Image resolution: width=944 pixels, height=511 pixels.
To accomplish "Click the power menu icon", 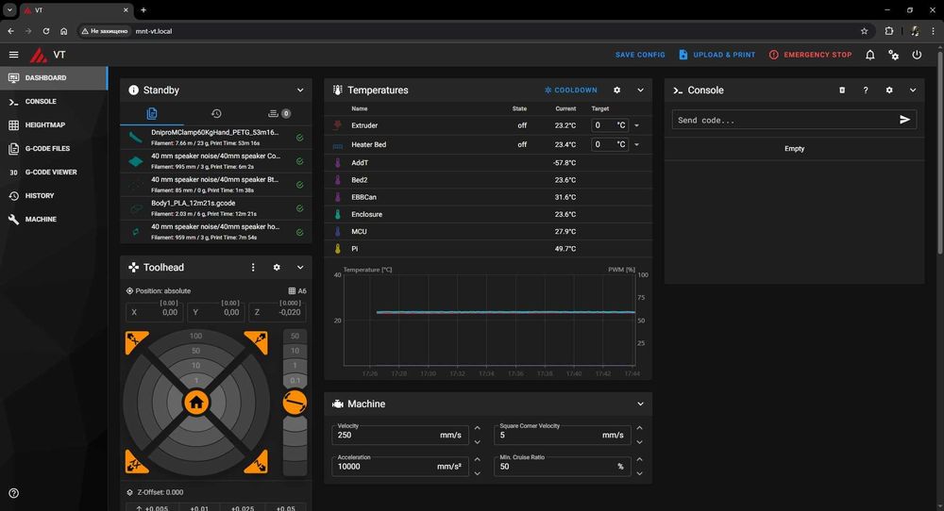I will pos(917,55).
